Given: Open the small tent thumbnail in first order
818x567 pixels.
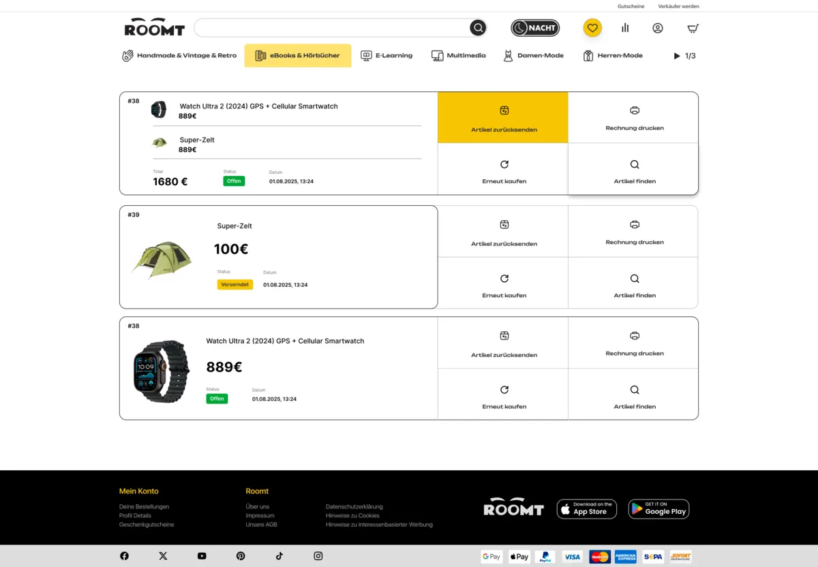Looking at the screenshot, I should point(160,142).
